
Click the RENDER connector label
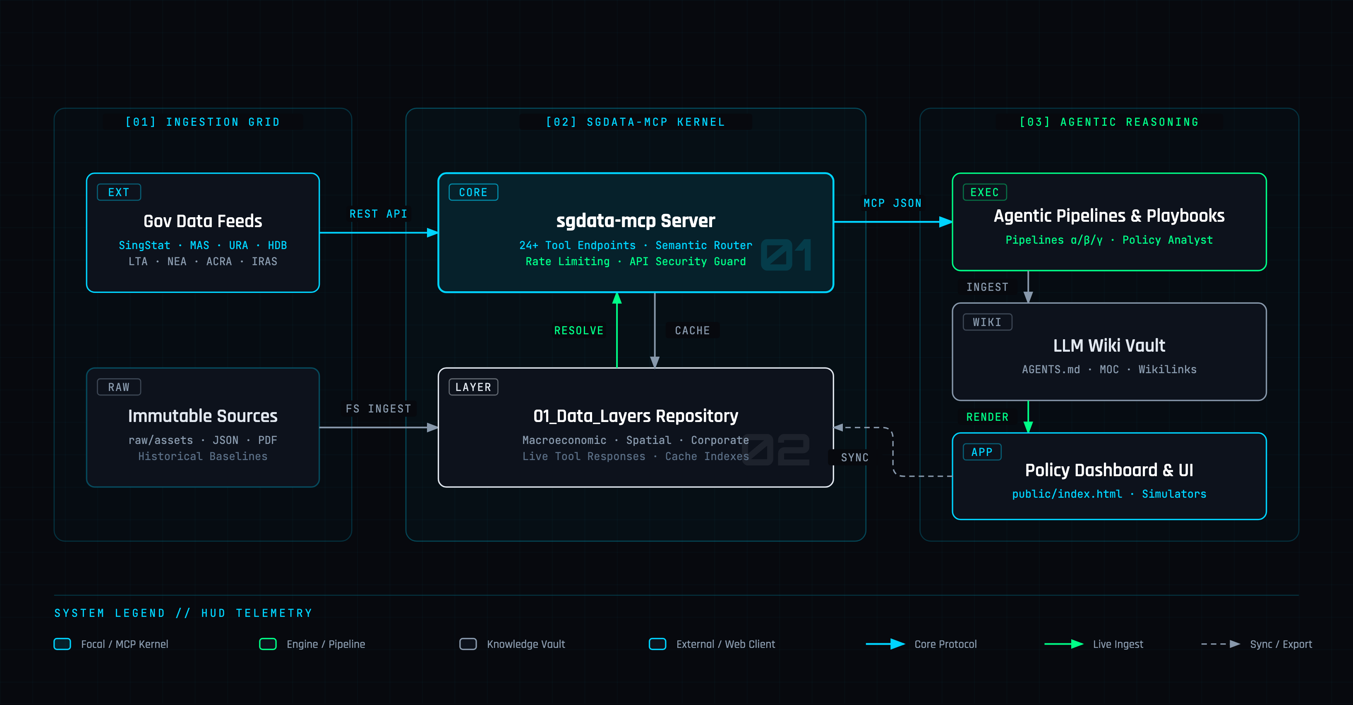click(987, 417)
